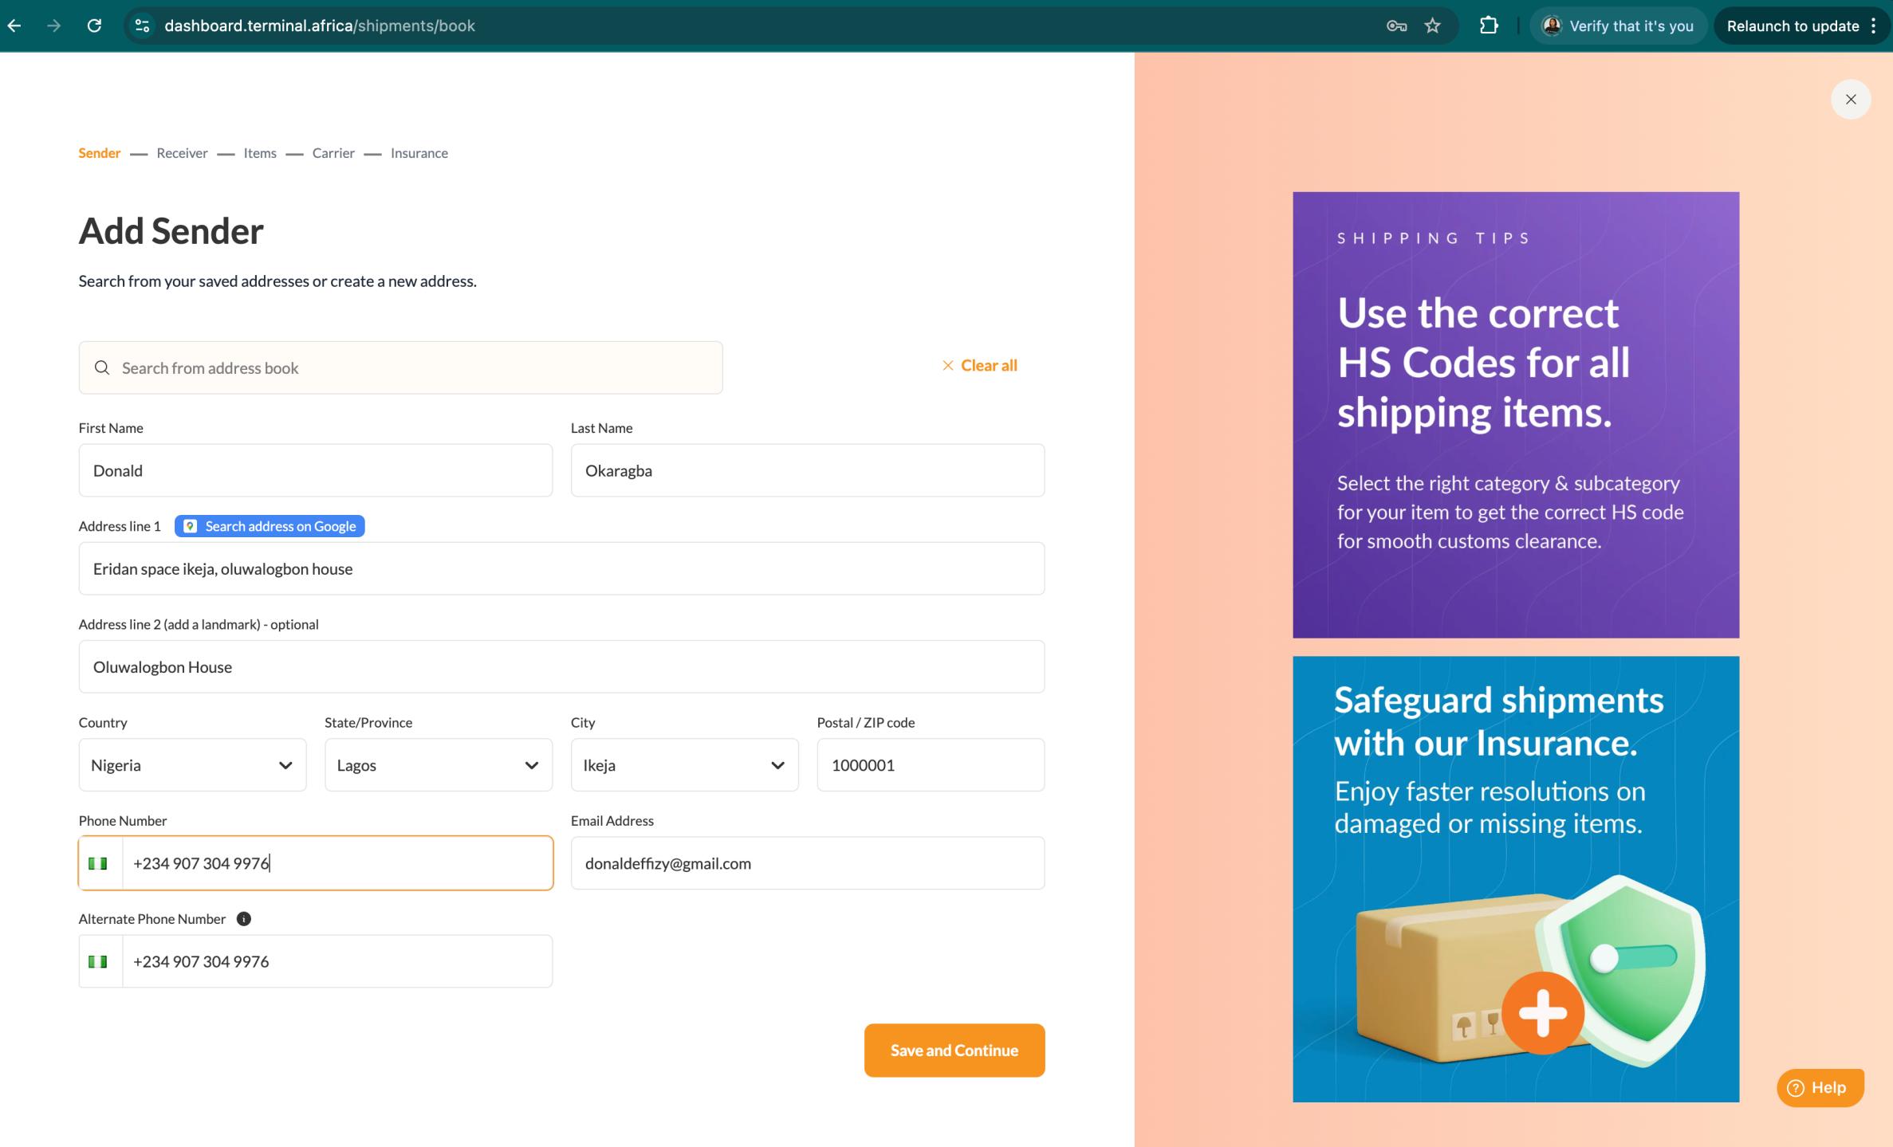Click Search address on Google button
The height and width of the screenshot is (1147, 1893).
(270, 526)
